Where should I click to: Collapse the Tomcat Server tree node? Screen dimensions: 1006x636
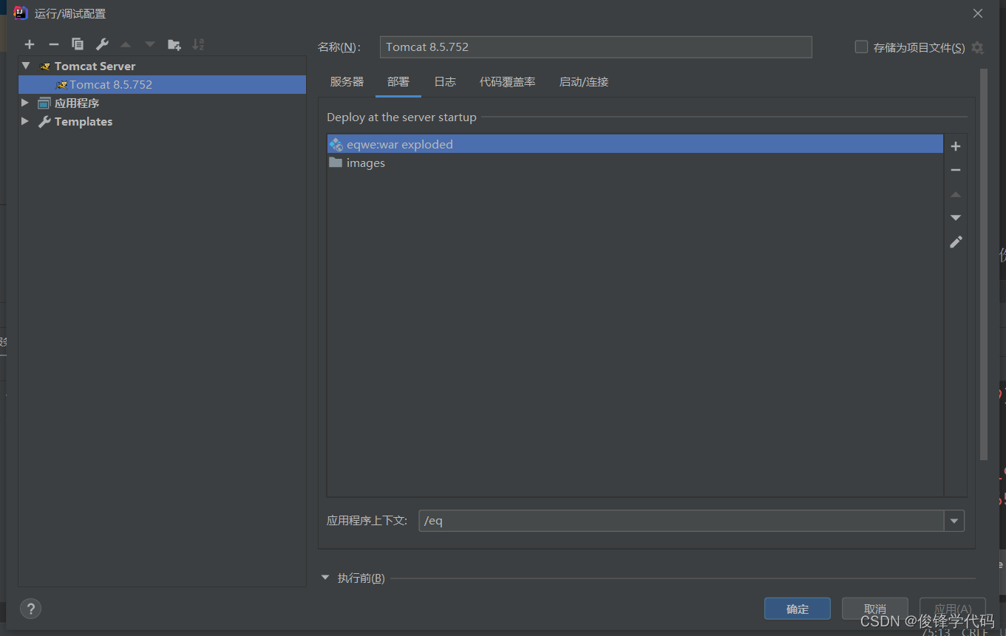[26, 66]
